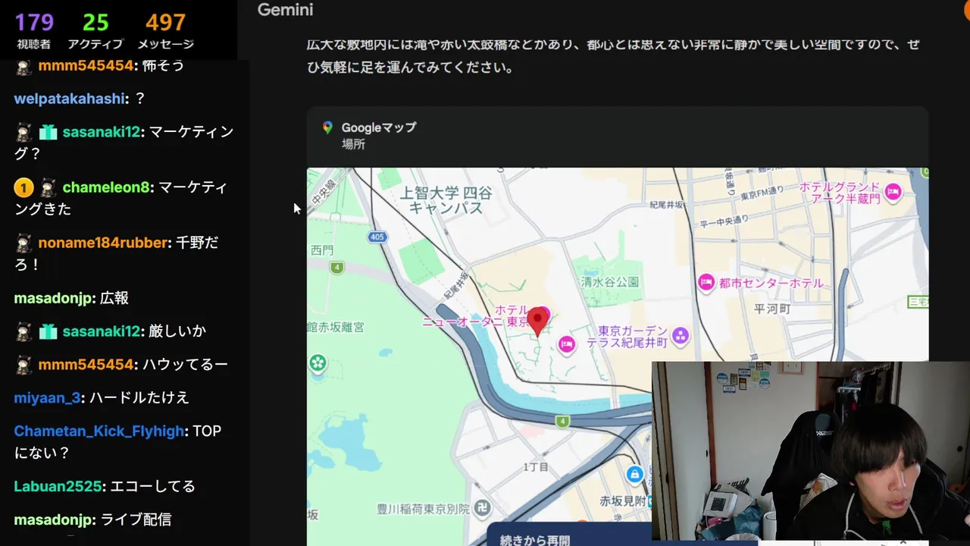This screenshot has width=970, height=546.
Task: Click the route 4 shield below 西門
Action: point(337,267)
